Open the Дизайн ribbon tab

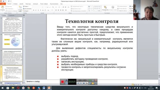click(x=21, y=4)
